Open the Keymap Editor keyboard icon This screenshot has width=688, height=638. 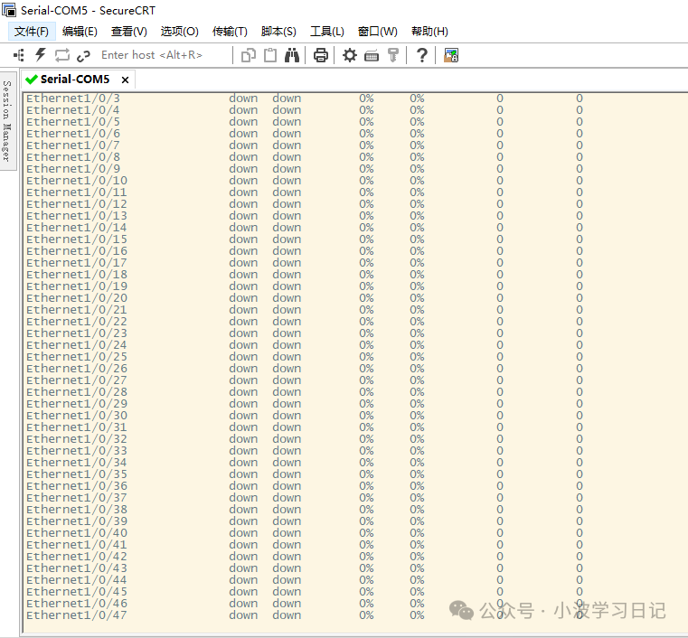372,55
